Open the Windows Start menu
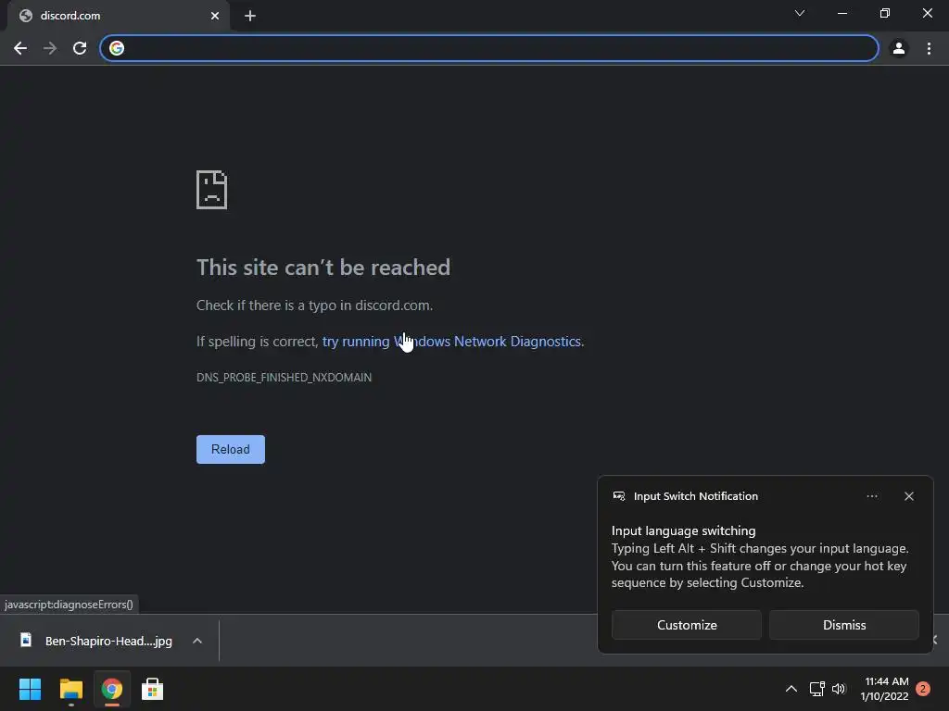The image size is (949, 711). point(31,689)
